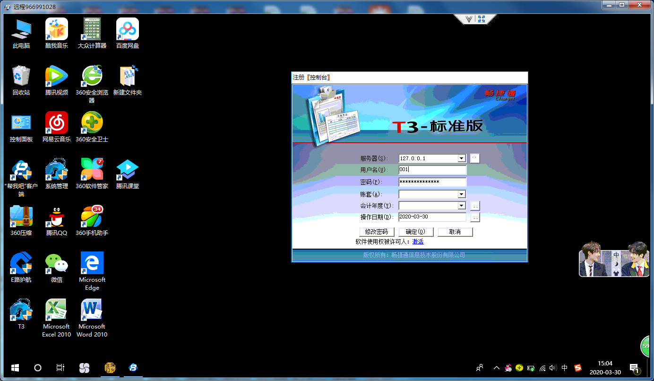654x381 pixels.
Task: Open 百度网盘 desktop shortcut
Action: click(128, 33)
